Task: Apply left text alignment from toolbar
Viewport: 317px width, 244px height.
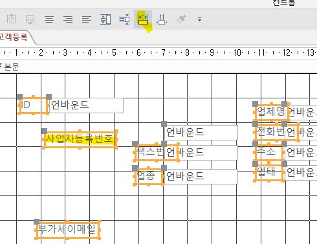Action: coord(87,19)
